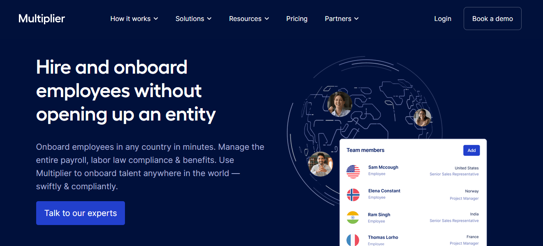The height and width of the screenshot is (246, 543).
Task: Click the Add button in Team members
Action: 471,150
